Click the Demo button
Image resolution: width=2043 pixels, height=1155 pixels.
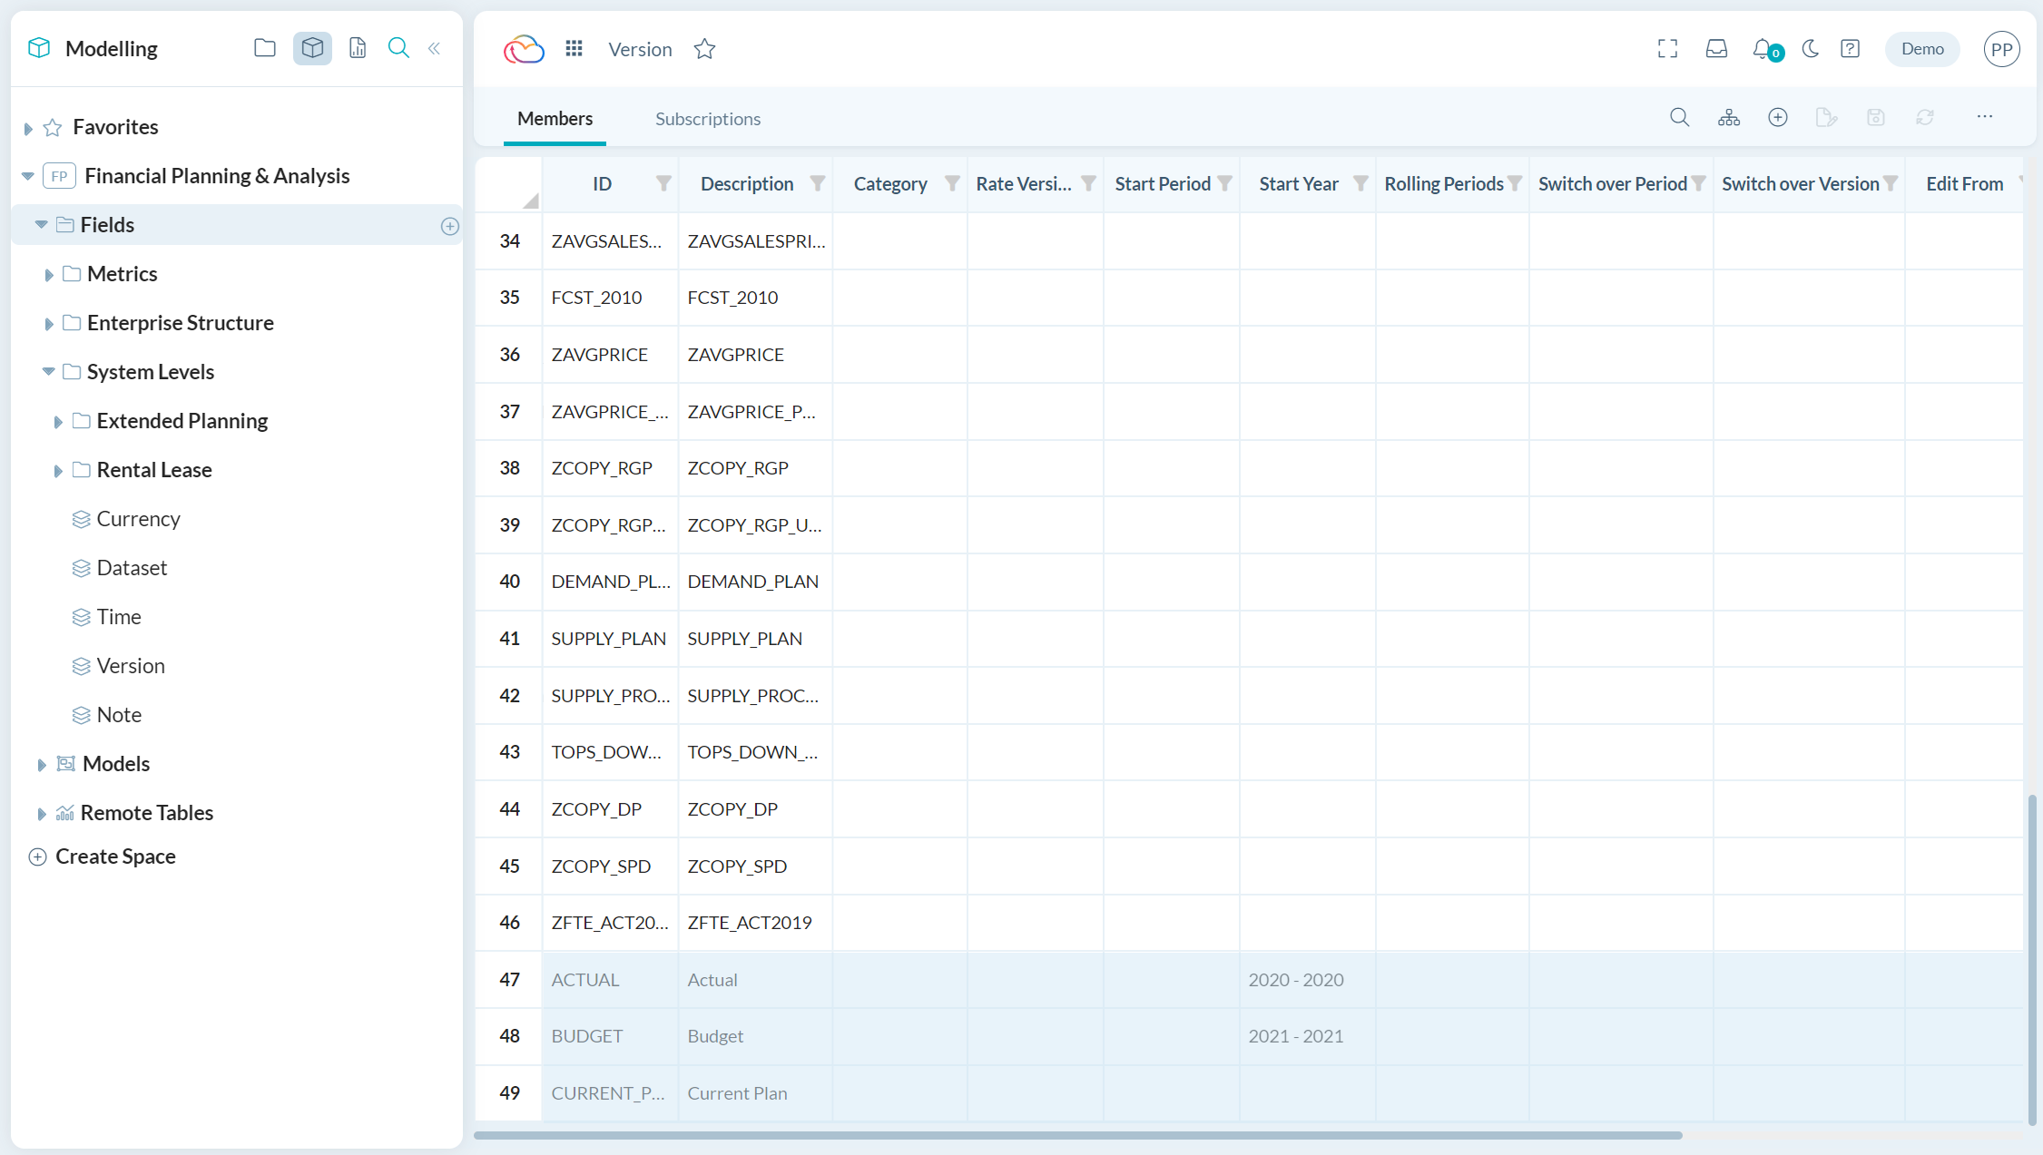[x=1921, y=49]
